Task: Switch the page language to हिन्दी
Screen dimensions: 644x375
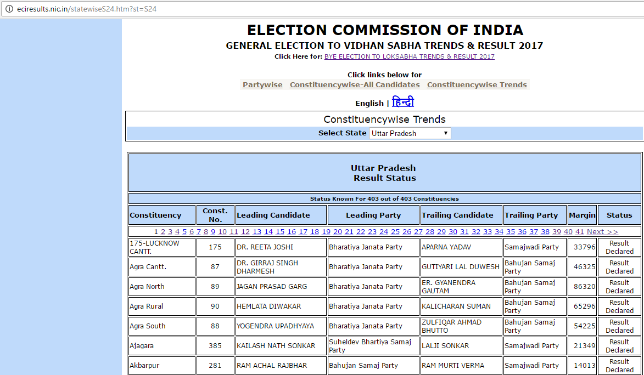Action: (x=404, y=103)
